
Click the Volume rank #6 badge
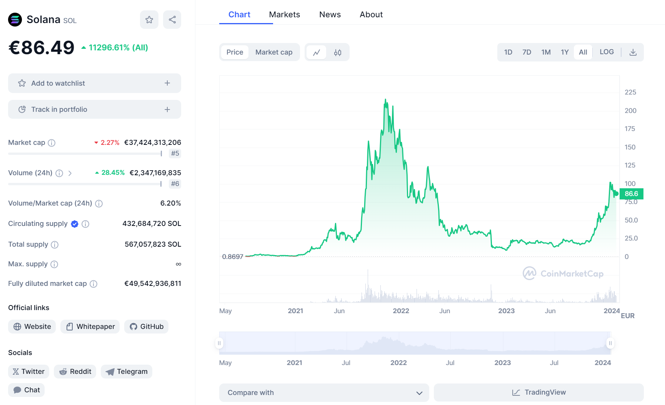click(175, 184)
